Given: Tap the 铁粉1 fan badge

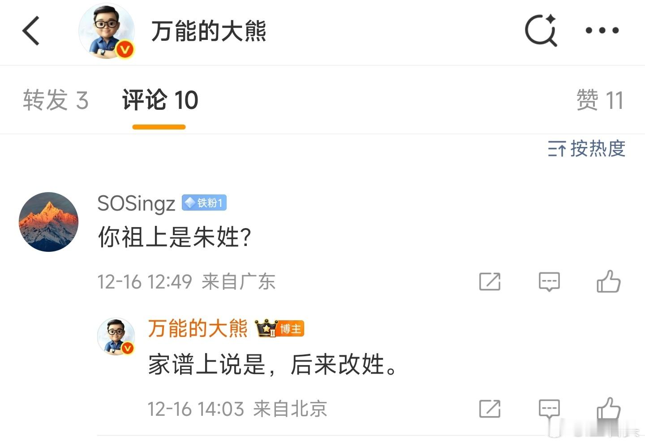Looking at the screenshot, I should [x=204, y=203].
